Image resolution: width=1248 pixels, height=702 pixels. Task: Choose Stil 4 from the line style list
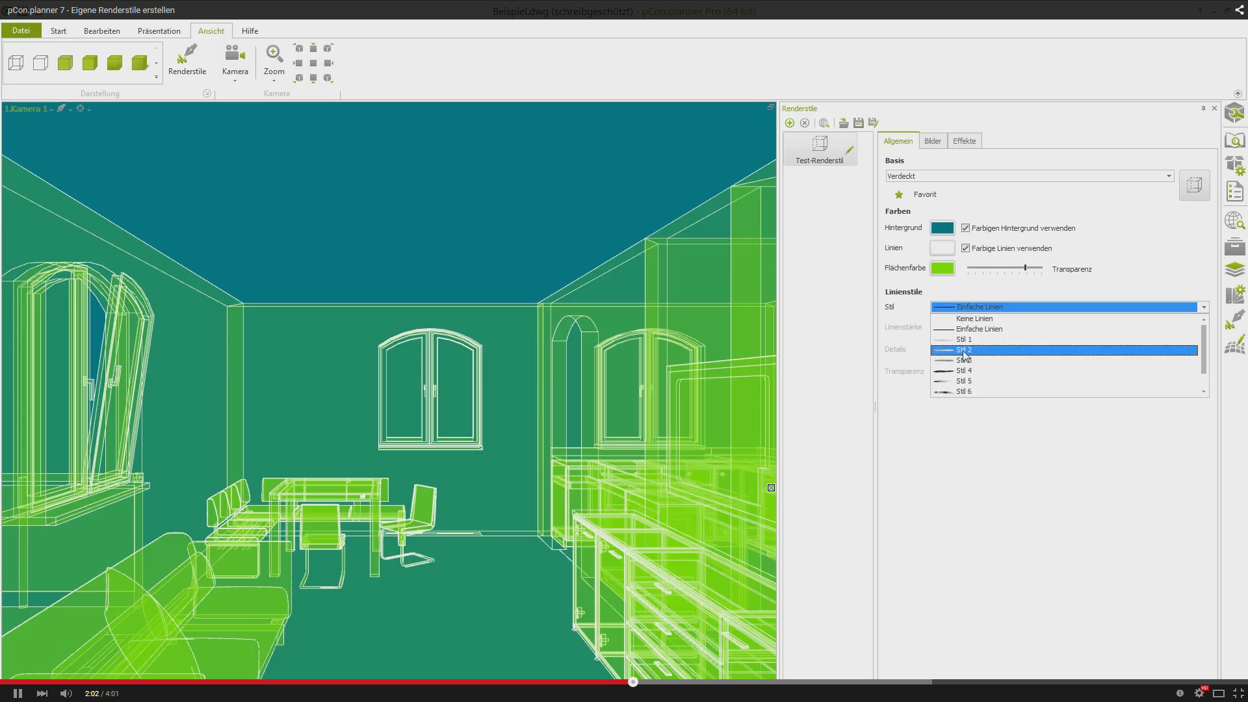point(964,370)
